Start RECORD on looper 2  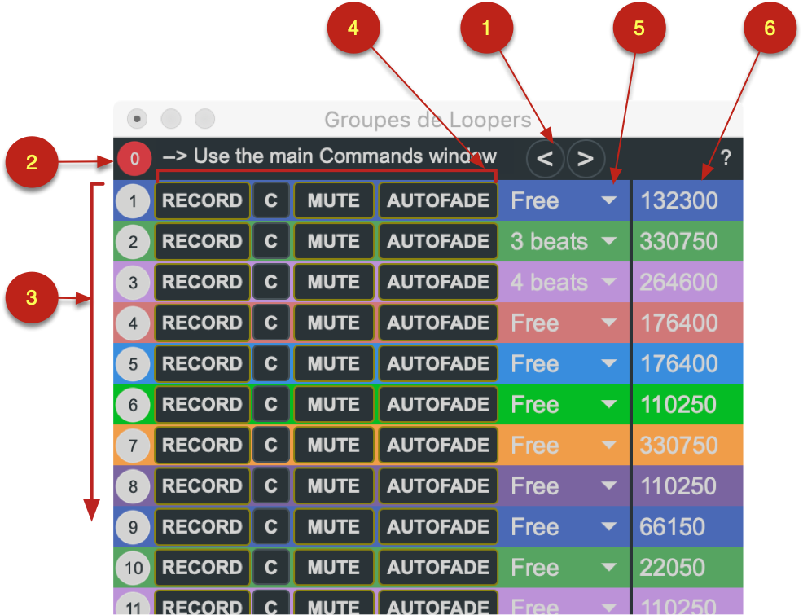click(202, 242)
